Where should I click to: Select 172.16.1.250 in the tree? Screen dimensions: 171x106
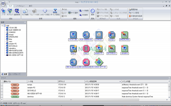13,28
